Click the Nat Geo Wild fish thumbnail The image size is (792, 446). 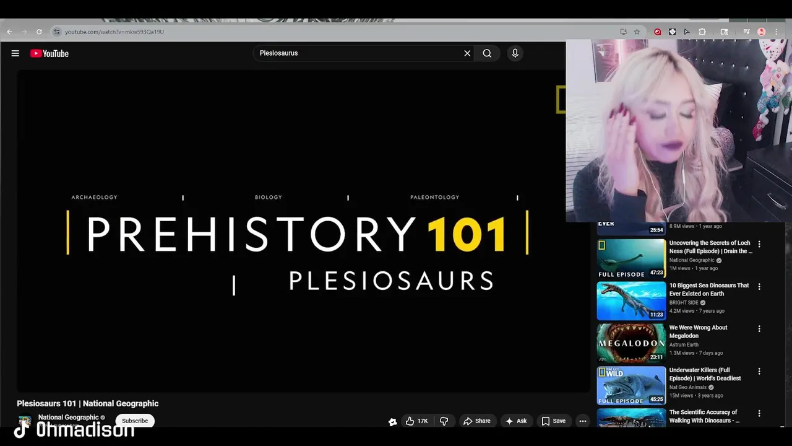point(631,385)
